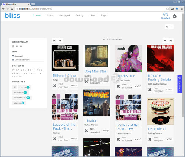Screen dimensions: 185x157
Task: Open the feedback side button
Action: 180,84
